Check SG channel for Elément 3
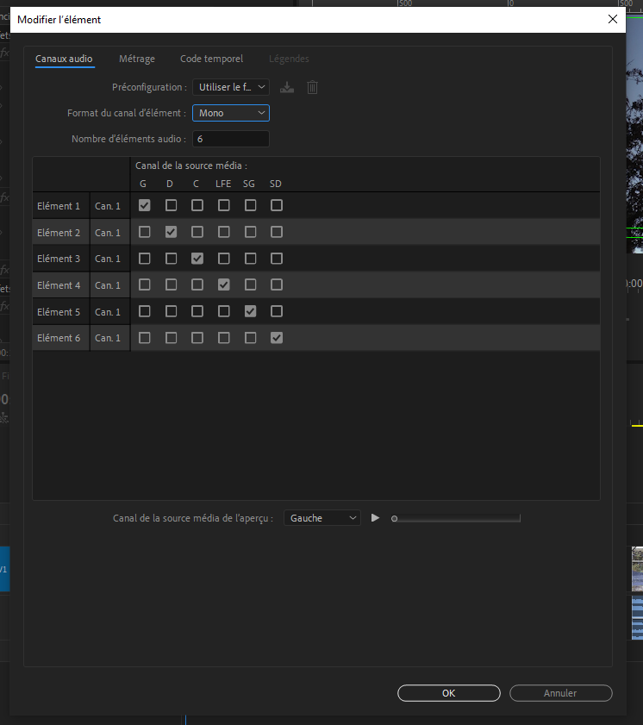 click(250, 259)
